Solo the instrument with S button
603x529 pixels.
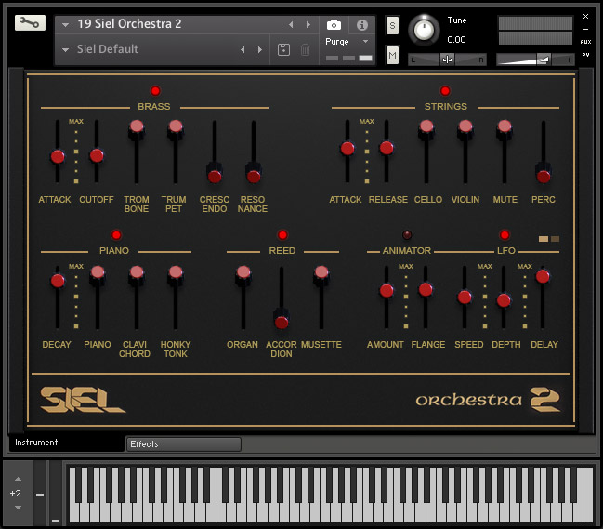tap(392, 26)
